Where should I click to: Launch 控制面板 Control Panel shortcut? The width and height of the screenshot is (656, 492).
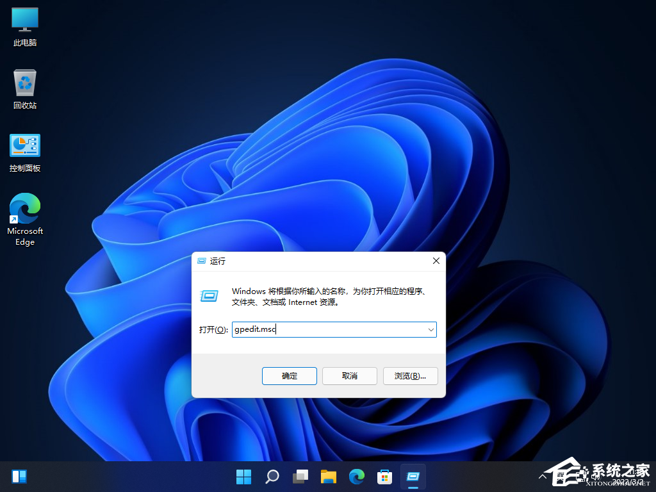pos(24,146)
